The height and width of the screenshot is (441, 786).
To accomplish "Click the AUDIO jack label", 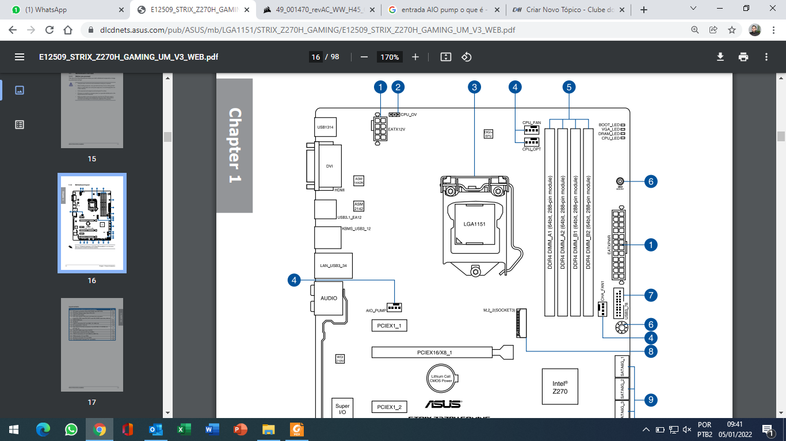I will [x=329, y=298].
